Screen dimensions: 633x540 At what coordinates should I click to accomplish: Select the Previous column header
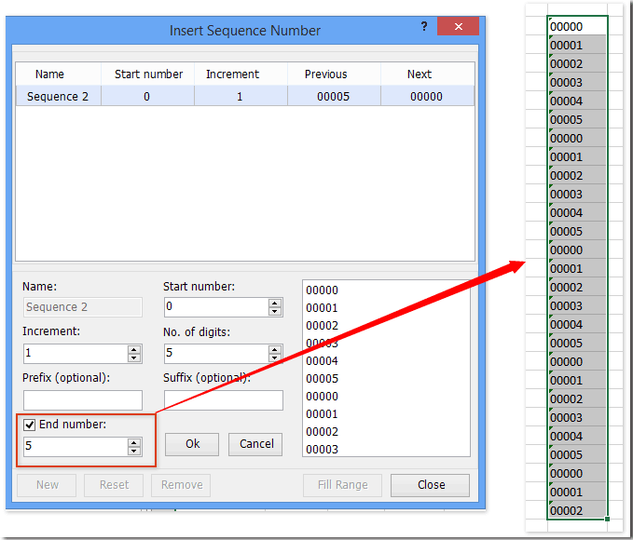point(335,74)
